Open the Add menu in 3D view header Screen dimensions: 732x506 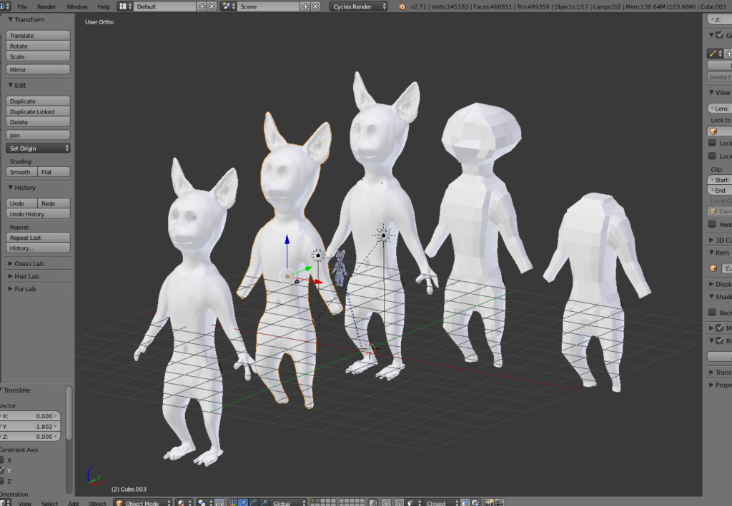pos(74,503)
